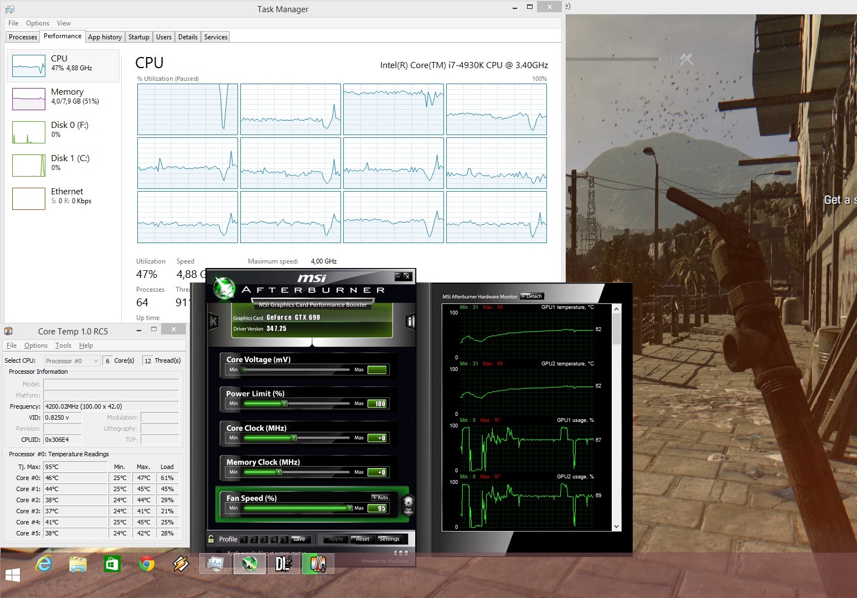857x598 pixels.
Task: Select profile slot 5 in Afterburner
Action: [284, 539]
